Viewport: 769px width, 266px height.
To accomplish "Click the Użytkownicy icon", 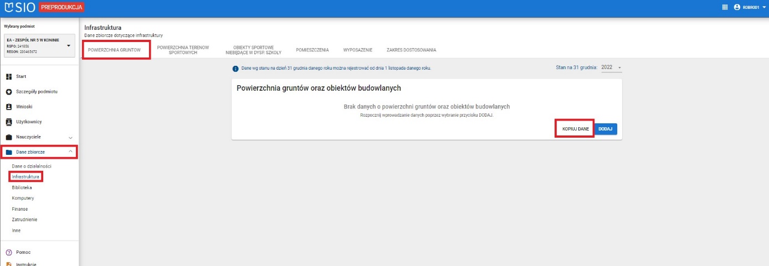I will 9,122.
